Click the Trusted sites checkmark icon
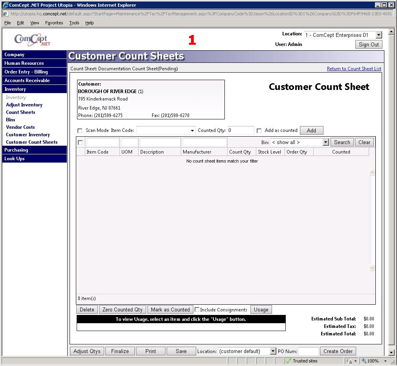Image resolution: width=397 pixels, height=366 pixels. (x=288, y=361)
